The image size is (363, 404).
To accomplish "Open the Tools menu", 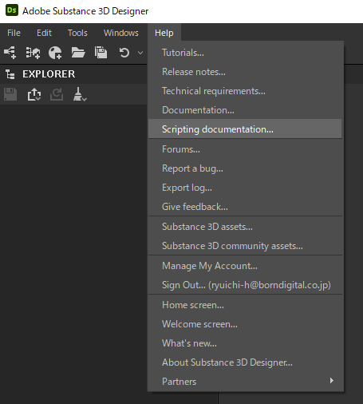I will 77,33.
